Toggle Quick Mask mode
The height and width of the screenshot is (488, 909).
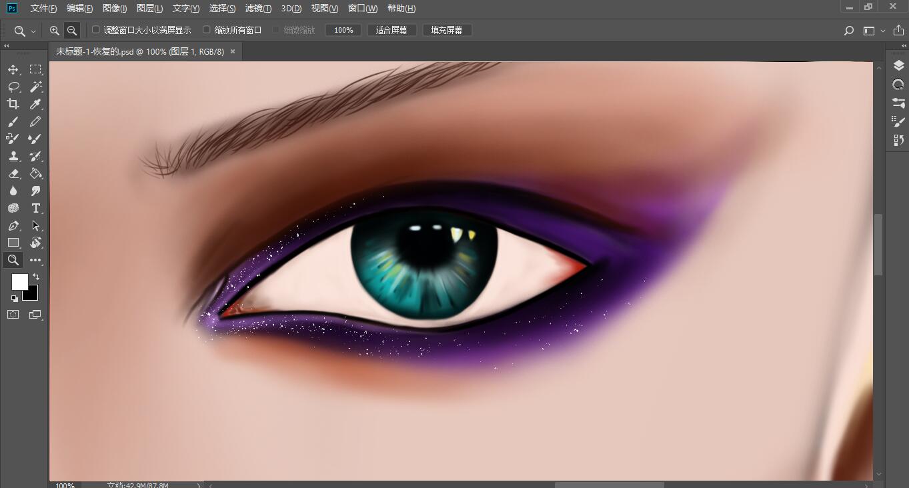13,314
